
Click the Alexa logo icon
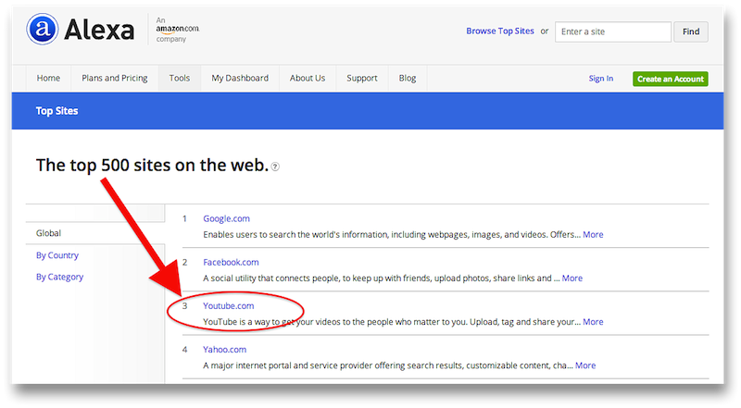click(43, 30)
